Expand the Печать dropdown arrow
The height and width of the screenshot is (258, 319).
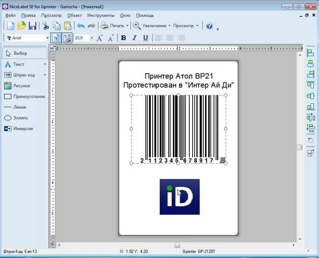point(128,26)
